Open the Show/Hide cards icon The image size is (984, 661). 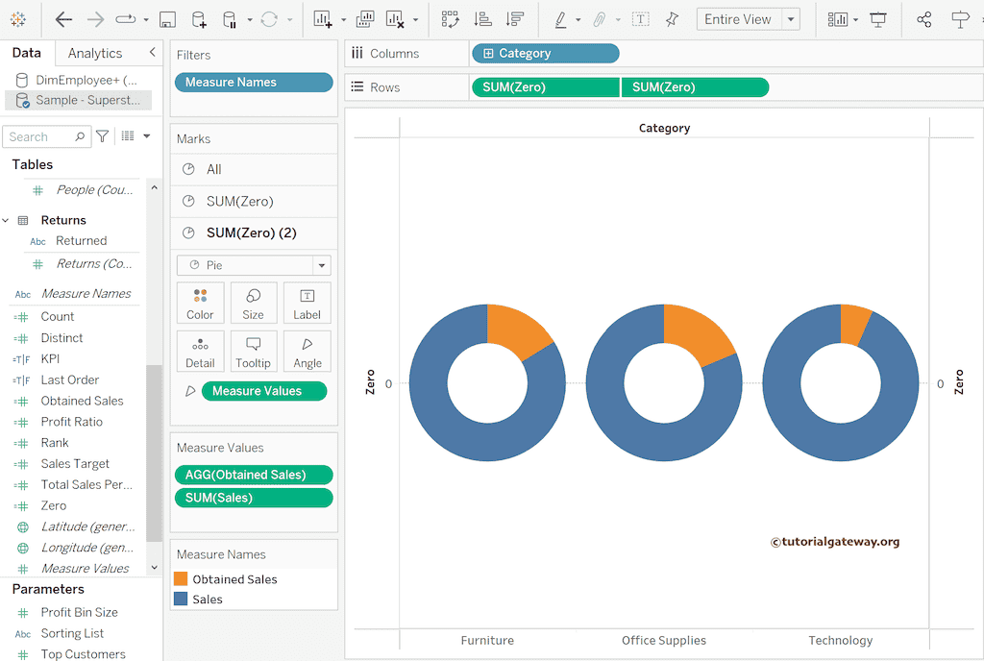pyautogui.click(x=837, y=19)
